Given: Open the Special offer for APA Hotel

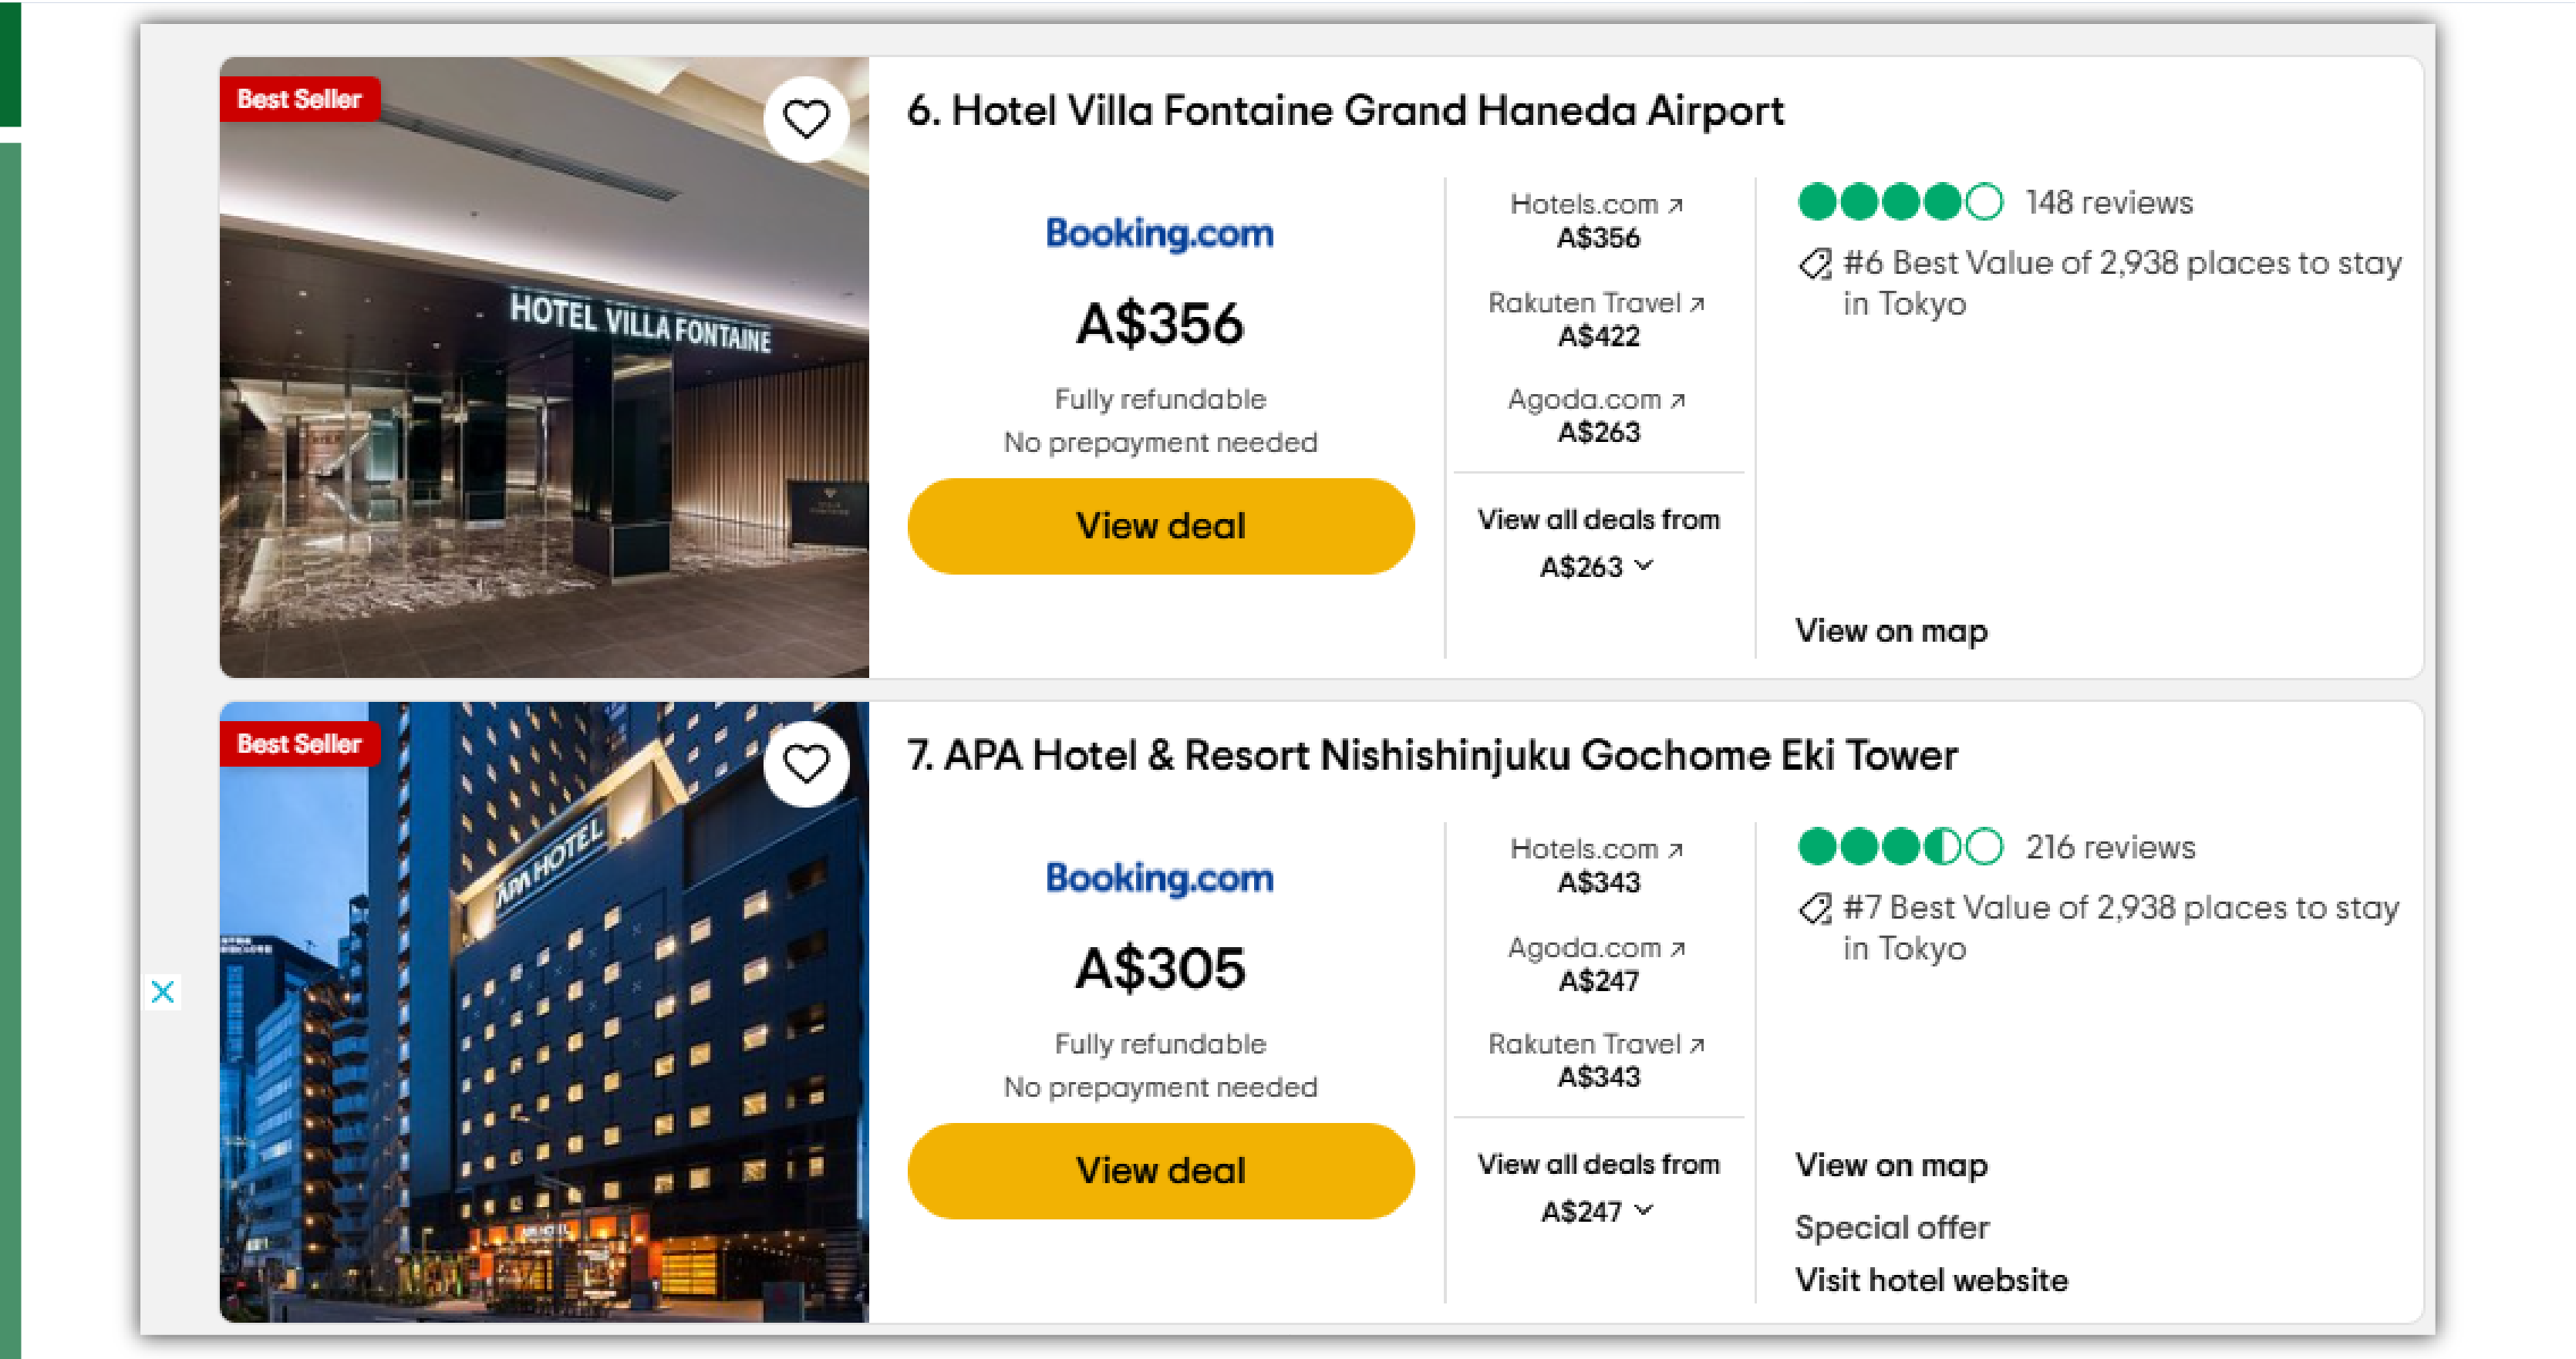Looking at the screenshot, I should (1892, 1227).
